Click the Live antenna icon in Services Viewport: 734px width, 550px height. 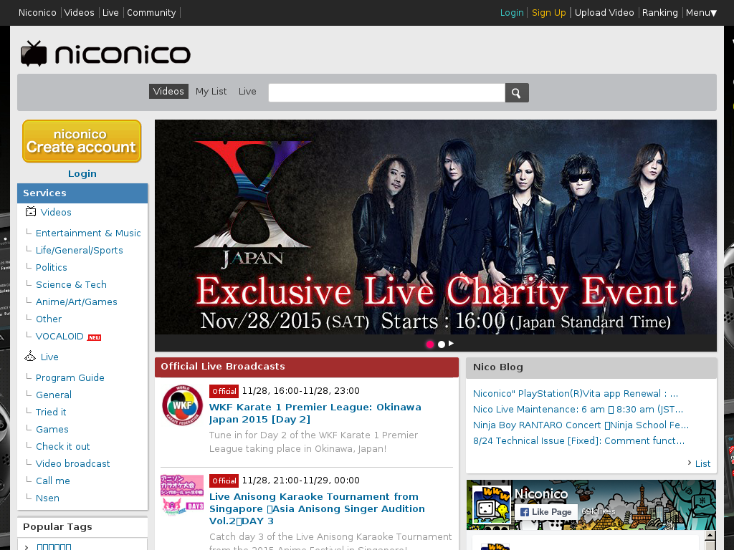(30, 357)
